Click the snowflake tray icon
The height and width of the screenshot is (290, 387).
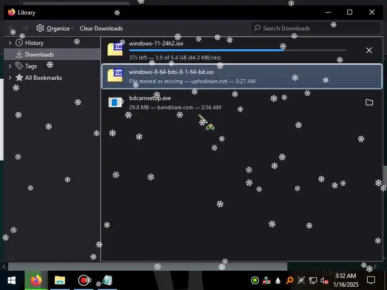301,280
